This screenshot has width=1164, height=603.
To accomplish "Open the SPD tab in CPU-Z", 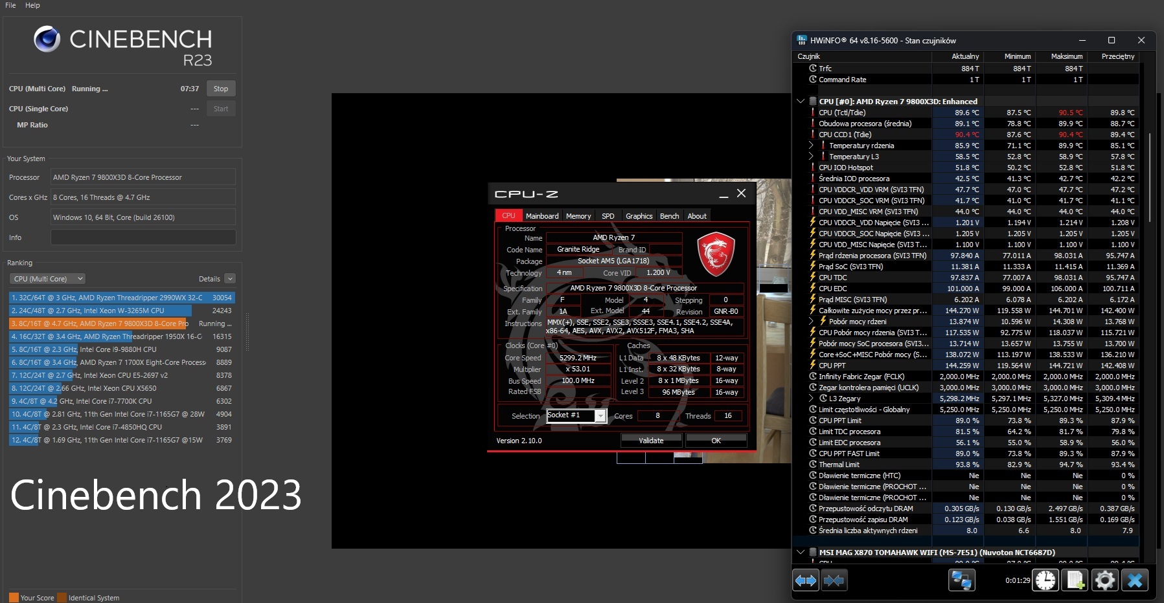I will [x=608, y=216].
